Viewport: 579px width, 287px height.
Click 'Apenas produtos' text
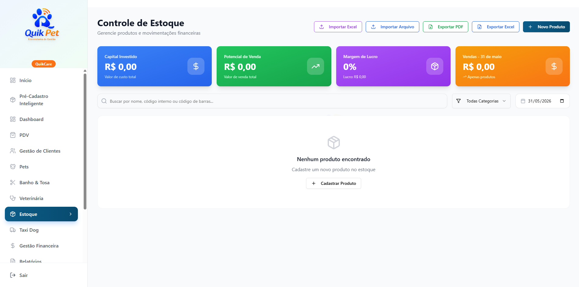coord(481,77)
